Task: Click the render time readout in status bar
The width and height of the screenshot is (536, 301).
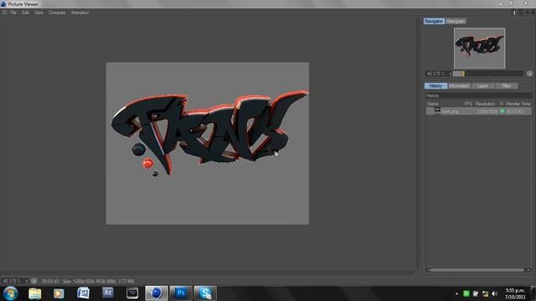Action: click(x=50, y=282)
